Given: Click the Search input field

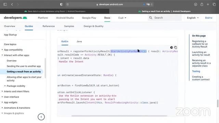Looking at the screenshot, I should click(165, 18).
